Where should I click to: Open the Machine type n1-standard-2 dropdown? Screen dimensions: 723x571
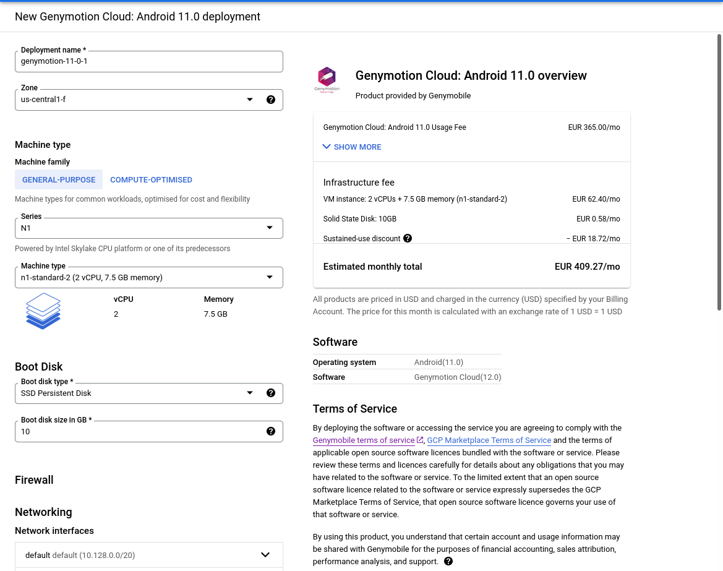click(x=148, y=277)
